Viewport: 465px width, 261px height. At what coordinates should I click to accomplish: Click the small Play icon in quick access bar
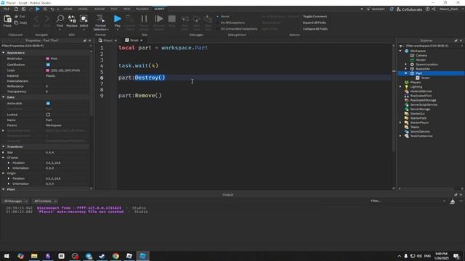pyautogui.click(x=38, y=9)
